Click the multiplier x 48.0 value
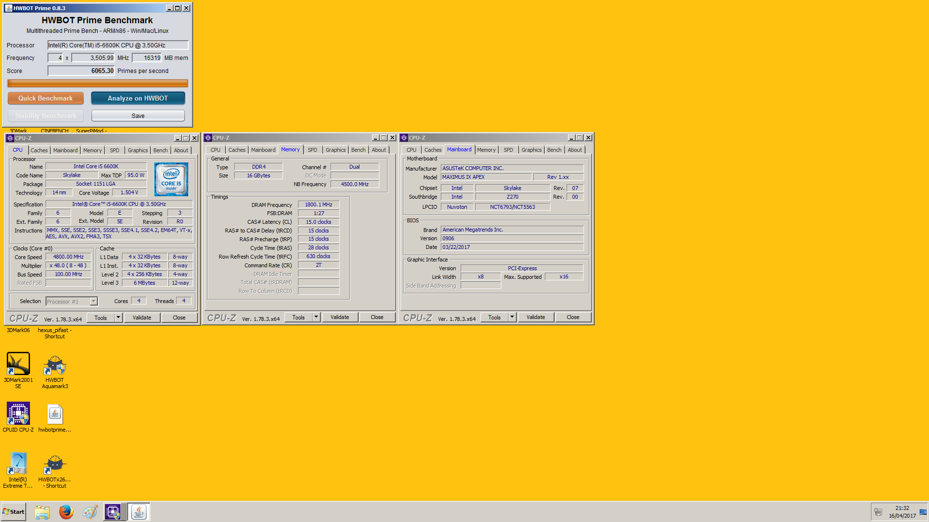Screen dimensions: 929x522 (68, 265)
